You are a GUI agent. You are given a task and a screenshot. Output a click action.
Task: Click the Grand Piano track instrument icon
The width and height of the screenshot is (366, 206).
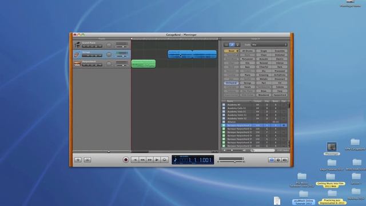(77, 45)
